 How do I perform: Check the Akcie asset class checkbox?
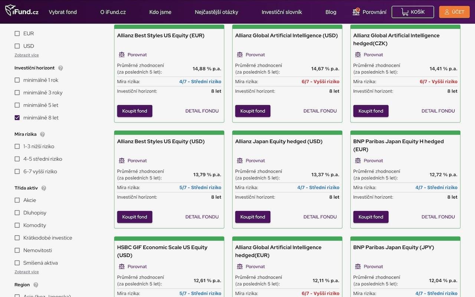tap(17, 200)
